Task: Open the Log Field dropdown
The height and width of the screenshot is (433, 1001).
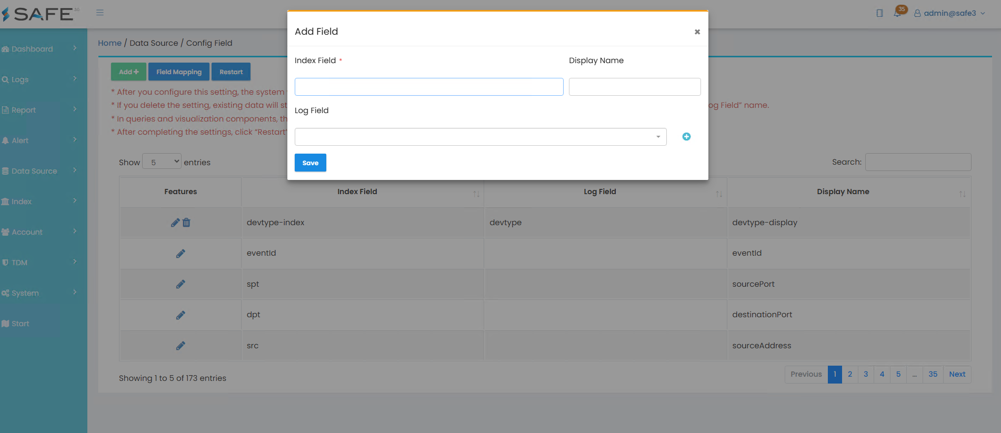Action: (481, 137)
